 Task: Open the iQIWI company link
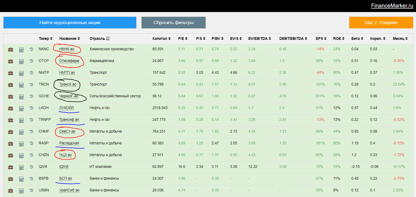[x=64, y=167]
